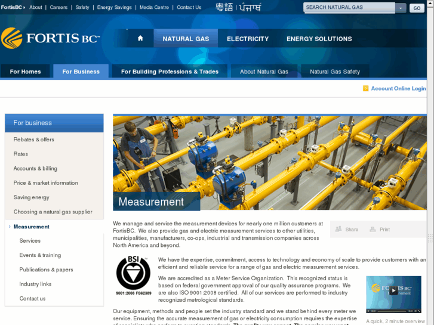The height and width of the screenshot is (325, 434).
Task: Click the home icon in main navigation
Action: pyautogui.click(x=140, y=38)
